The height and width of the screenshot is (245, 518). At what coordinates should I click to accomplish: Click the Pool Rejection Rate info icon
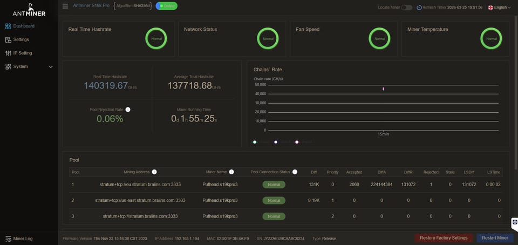128,110
